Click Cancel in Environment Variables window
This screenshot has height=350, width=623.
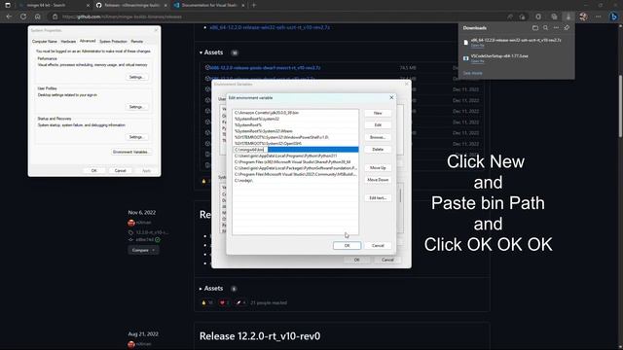[387, 260]
